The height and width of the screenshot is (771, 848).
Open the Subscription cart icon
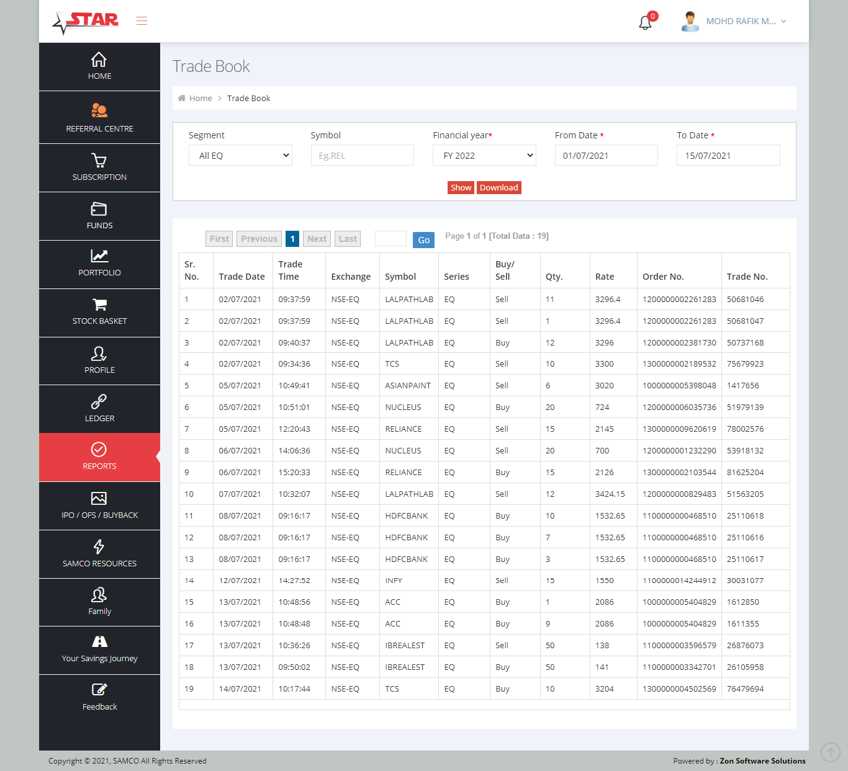99,161
